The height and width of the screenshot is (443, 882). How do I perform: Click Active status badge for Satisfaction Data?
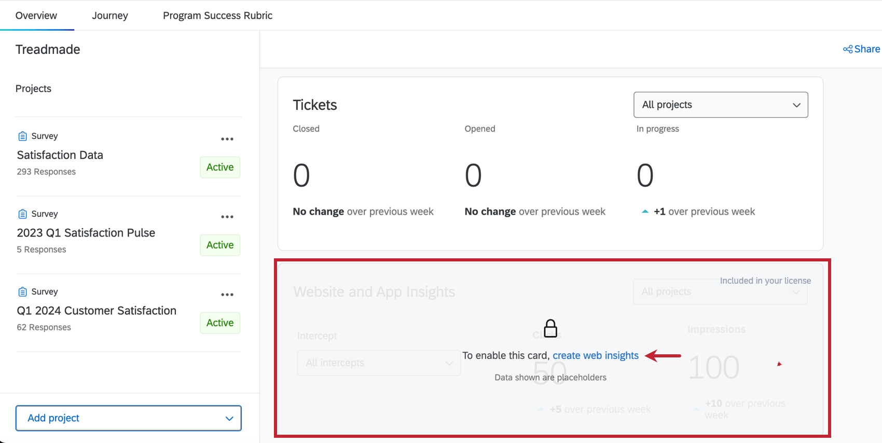(220, 167)
